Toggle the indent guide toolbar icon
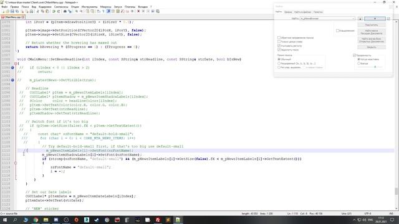 coord(108,11)
